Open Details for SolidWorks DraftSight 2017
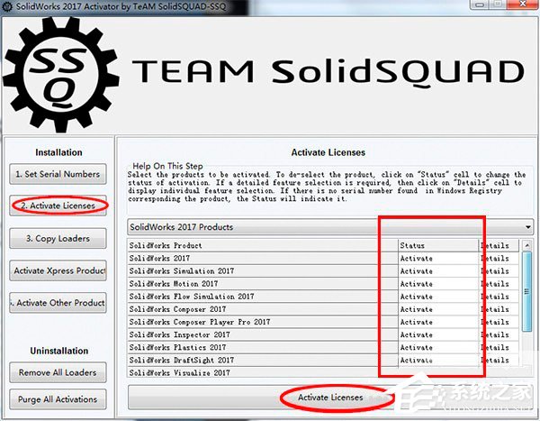540x421 pixels. point(499,361)
